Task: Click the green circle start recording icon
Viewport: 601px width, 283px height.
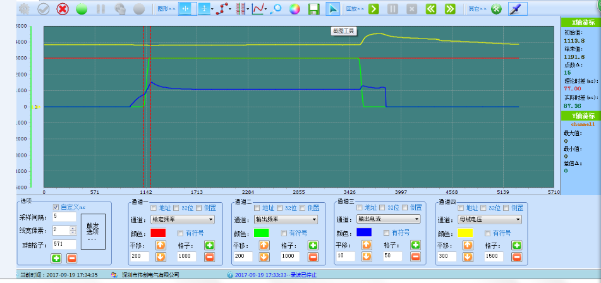Action: tap(82, 9)
